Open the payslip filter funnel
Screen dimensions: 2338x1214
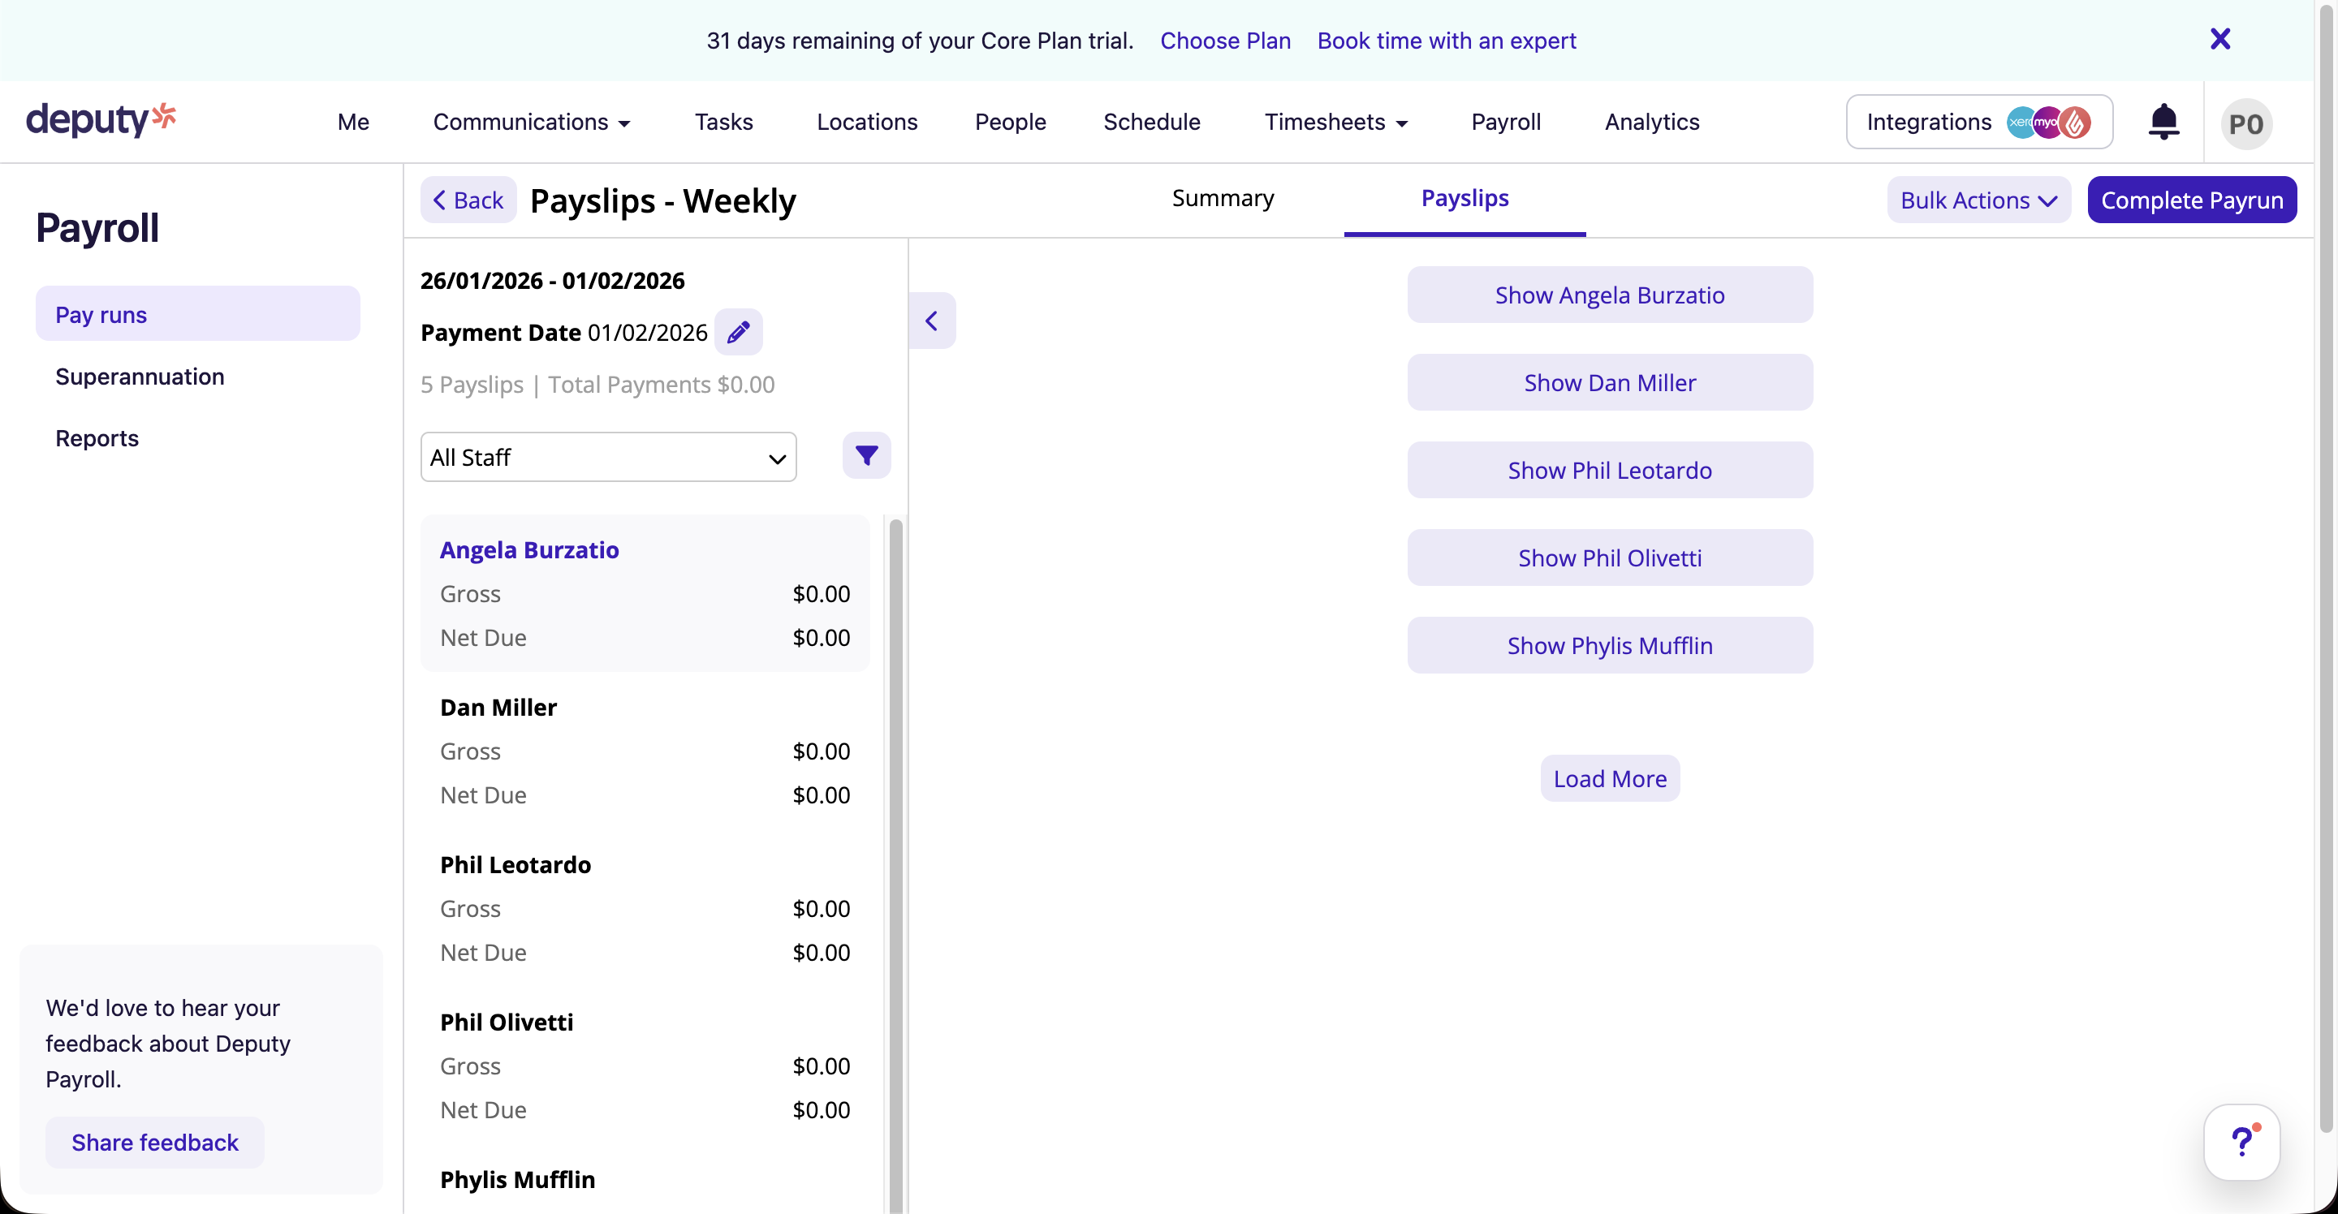click(865, 455)
